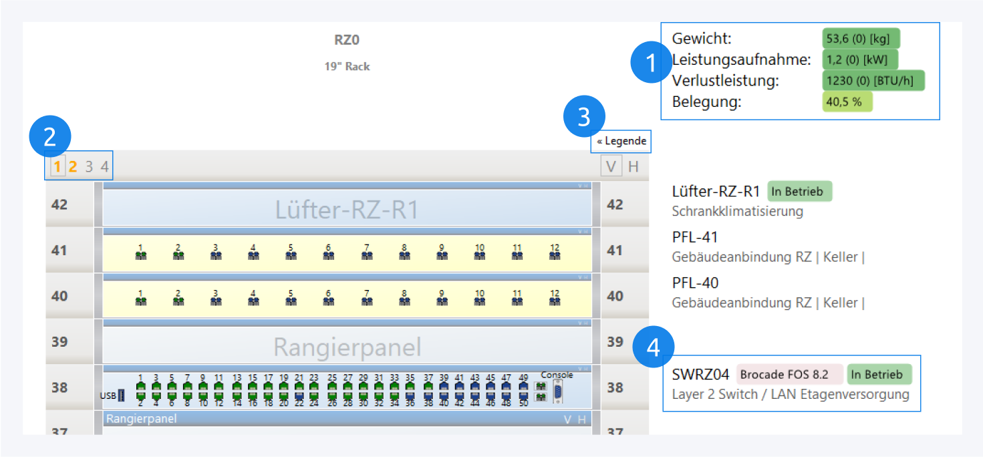Click fiber port 1 on panel PFL-41

(141, 255)
